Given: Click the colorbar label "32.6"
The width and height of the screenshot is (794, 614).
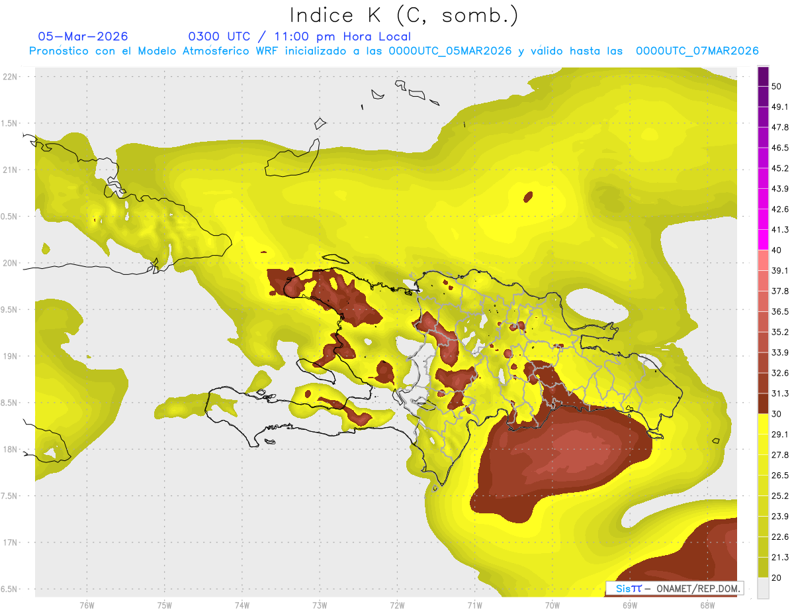Looking at the screenshot, I should (x=780, y=373).
